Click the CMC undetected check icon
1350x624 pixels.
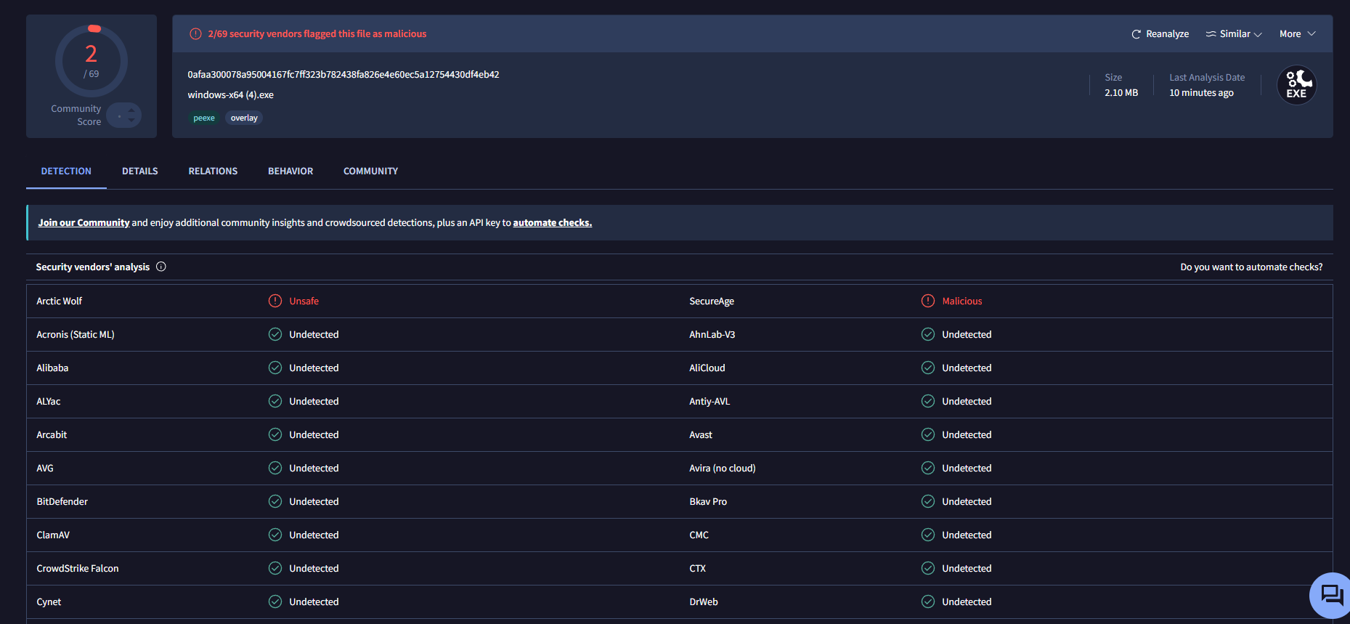[x=928, y=535]
